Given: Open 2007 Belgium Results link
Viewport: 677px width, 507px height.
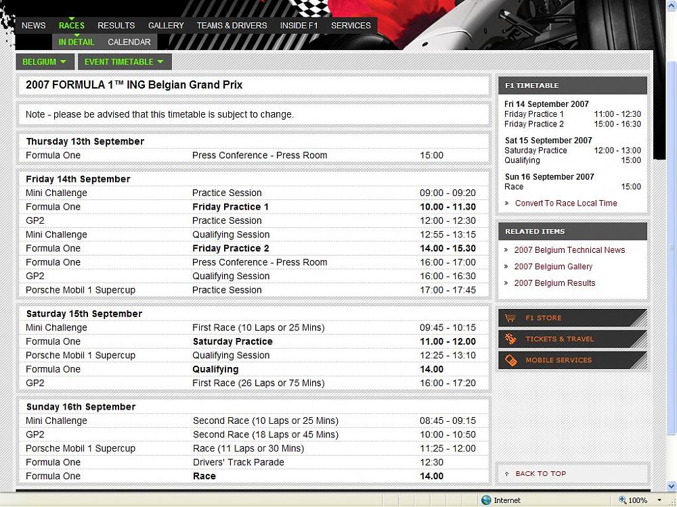Looking at the screenshot, I should tap(554, 283).
